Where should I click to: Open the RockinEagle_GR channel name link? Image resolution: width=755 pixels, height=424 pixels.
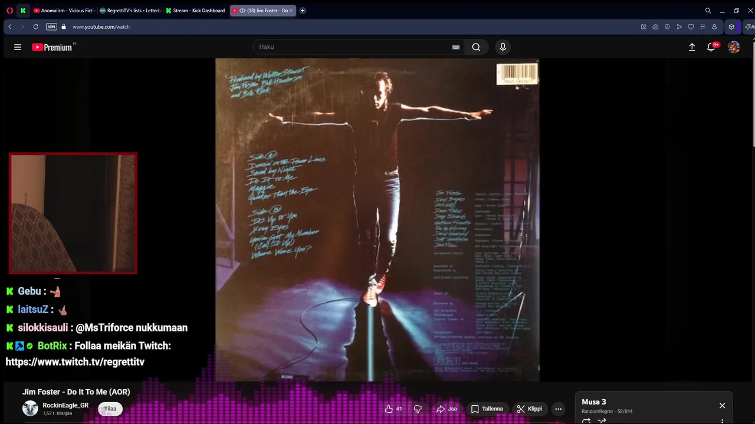click(65, 405)
